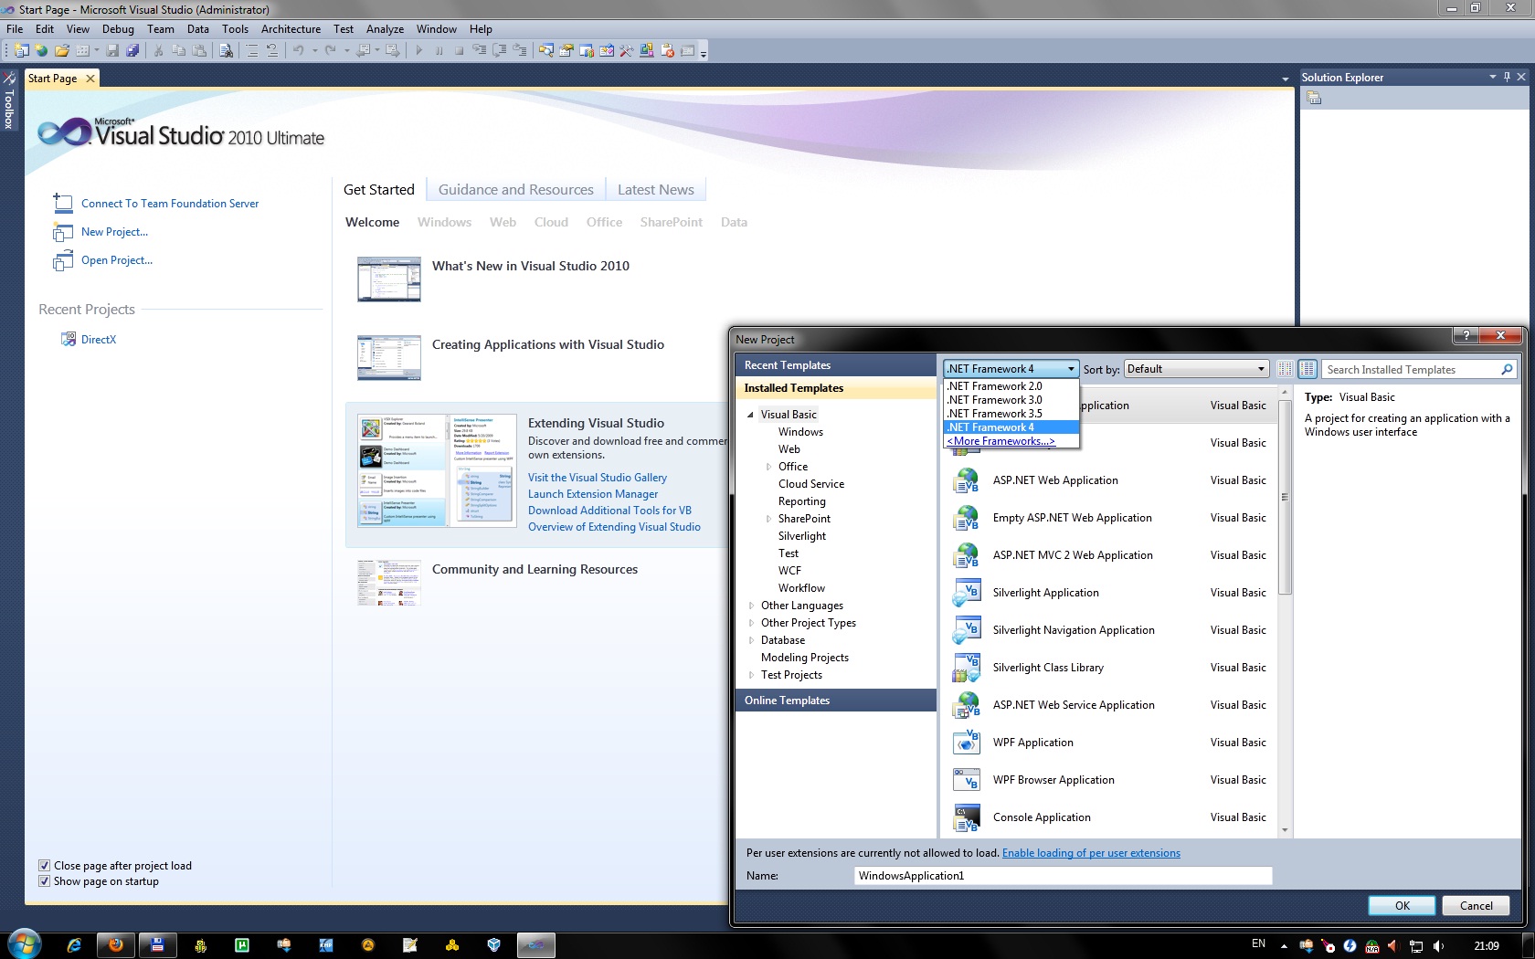Screen dimensions: 1535x959
Task: Select the SharePoint sub-tab on Start Page
Action: coord(671,222)
